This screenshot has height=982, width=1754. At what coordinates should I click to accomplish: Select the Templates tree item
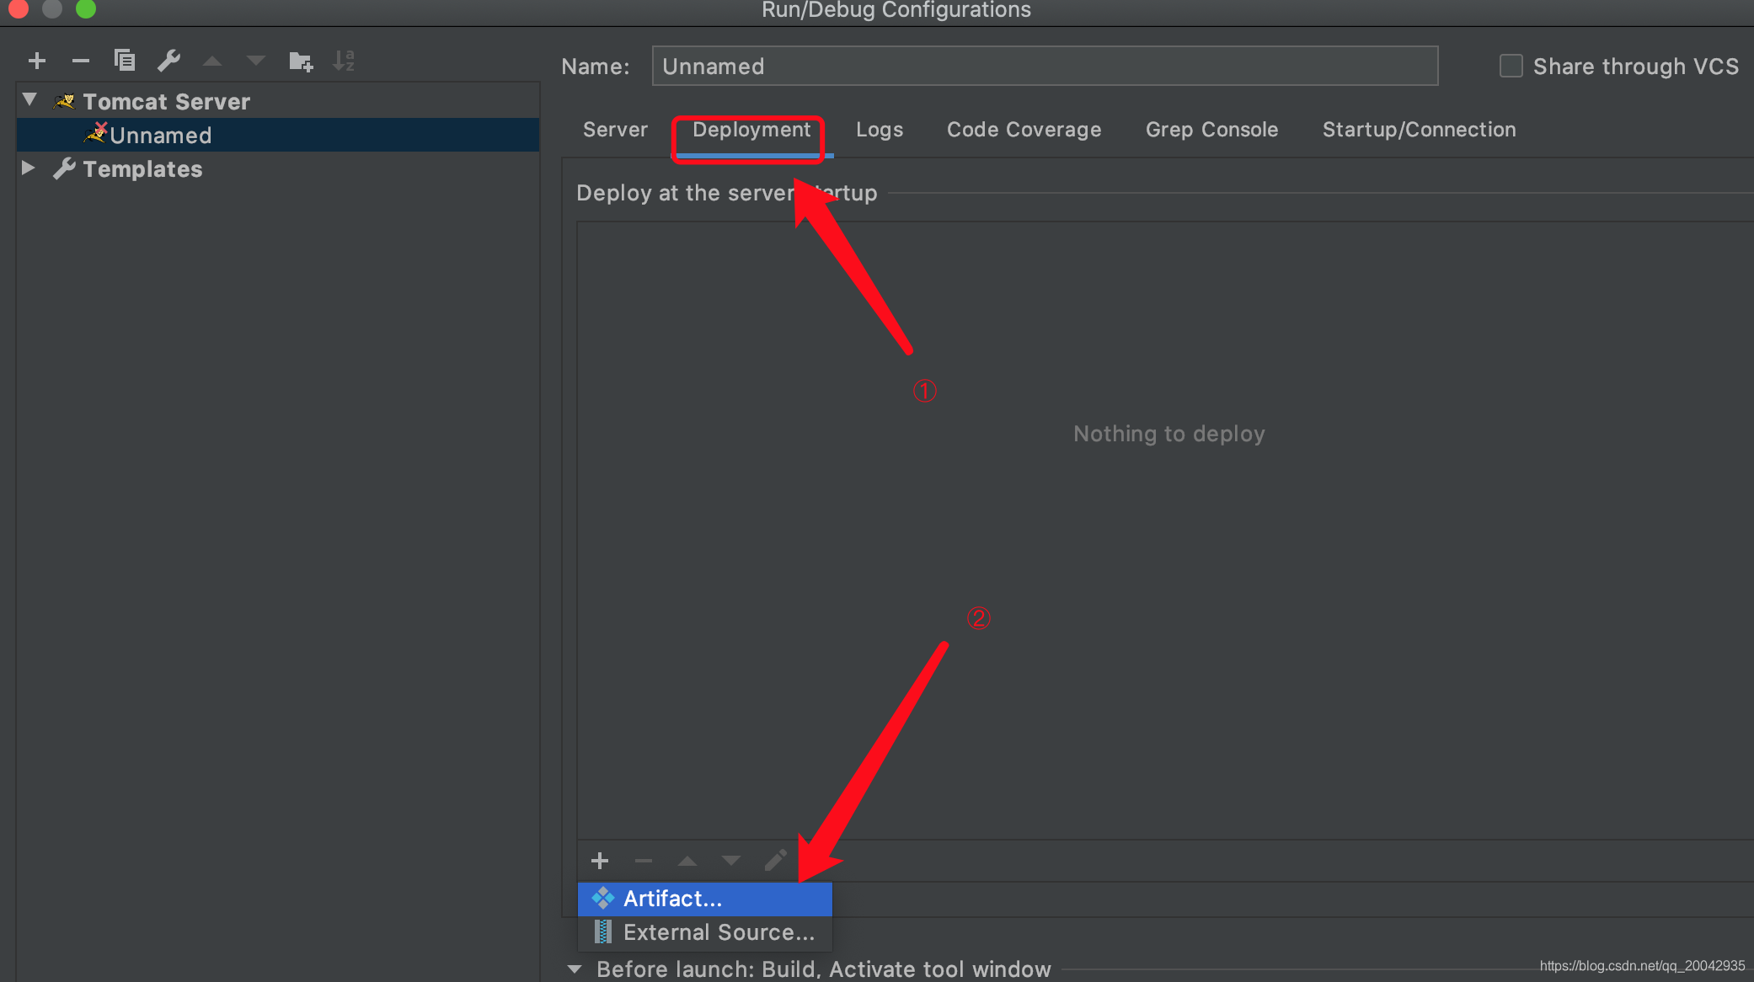pyautogui.click(x=142, y=169)
